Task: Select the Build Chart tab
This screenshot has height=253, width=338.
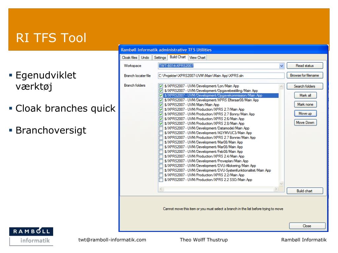Action: point(178,57)
